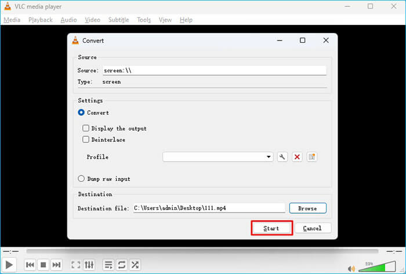406x274 pixels.
Task: Stop playback with the stop button
Action: [x=43, y=265]
